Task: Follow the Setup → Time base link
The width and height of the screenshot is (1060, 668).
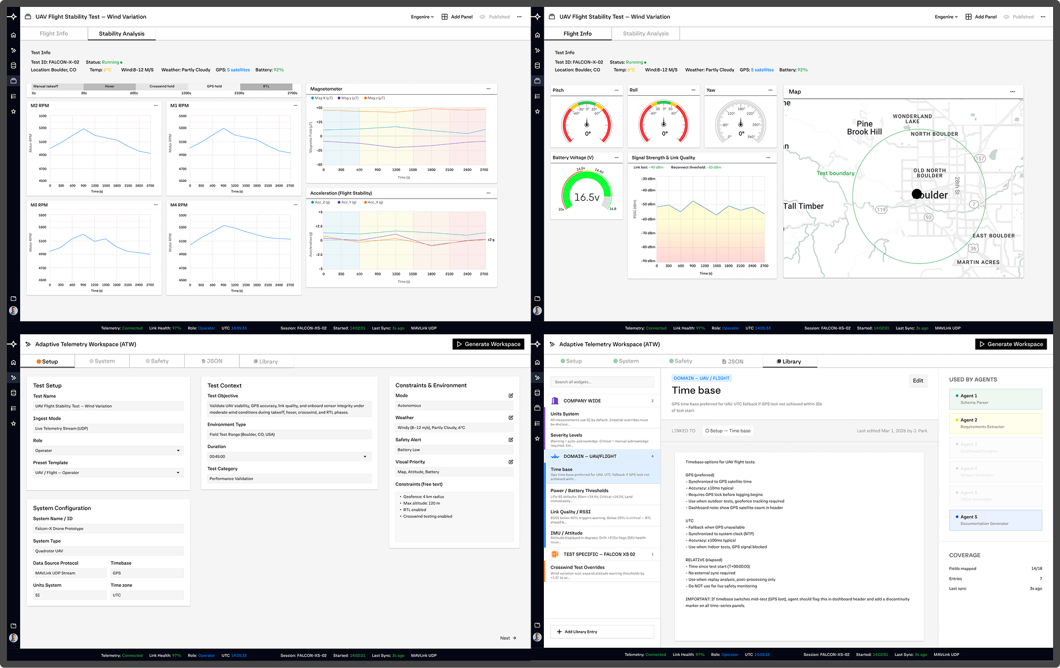Action: [727, 431]
